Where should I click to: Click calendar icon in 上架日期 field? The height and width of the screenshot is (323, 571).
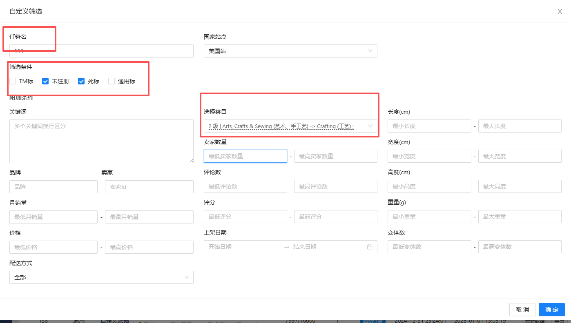[370, 247]
